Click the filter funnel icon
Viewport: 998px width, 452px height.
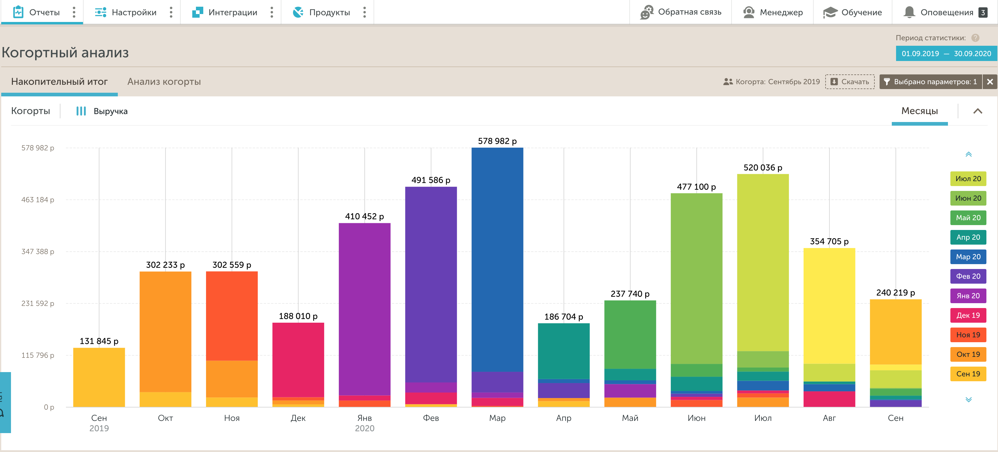coord(886,82)
